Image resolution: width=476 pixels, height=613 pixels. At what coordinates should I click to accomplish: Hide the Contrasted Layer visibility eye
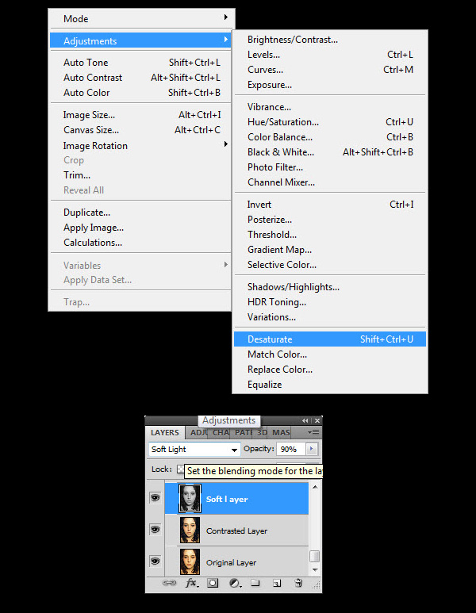(155, 530)
